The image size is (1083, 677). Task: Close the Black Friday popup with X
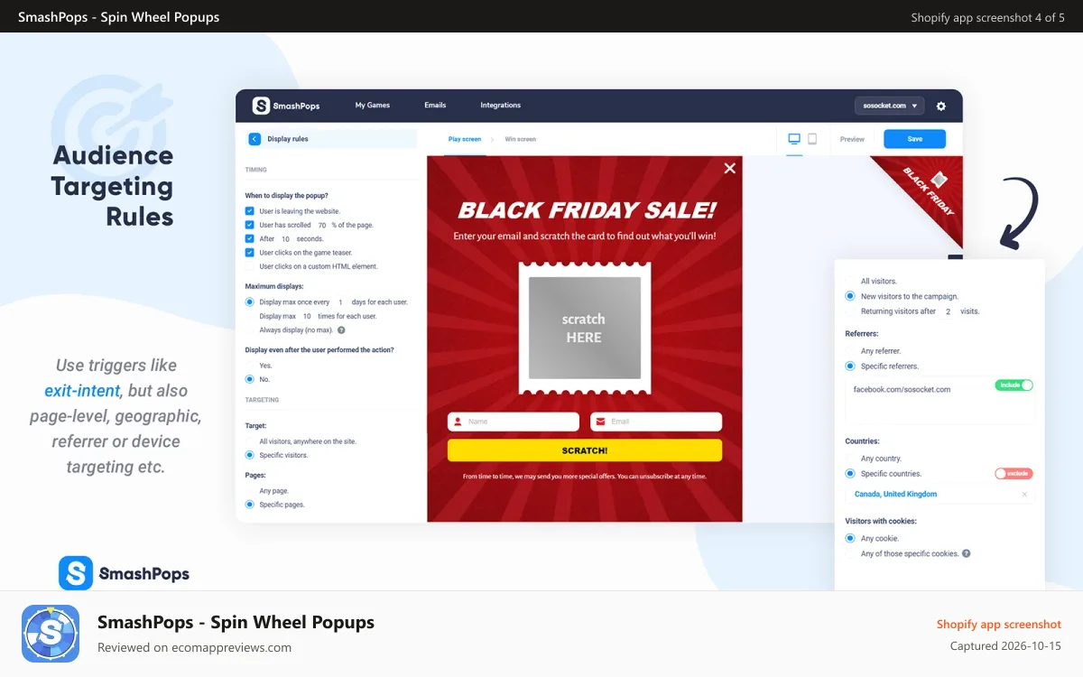(x=730, y=168)
